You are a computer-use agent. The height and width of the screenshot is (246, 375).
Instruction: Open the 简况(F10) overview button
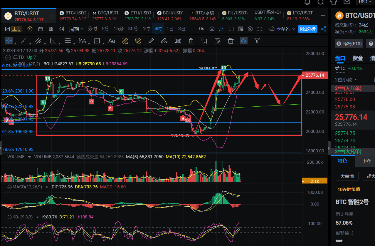tap(349, 43)
